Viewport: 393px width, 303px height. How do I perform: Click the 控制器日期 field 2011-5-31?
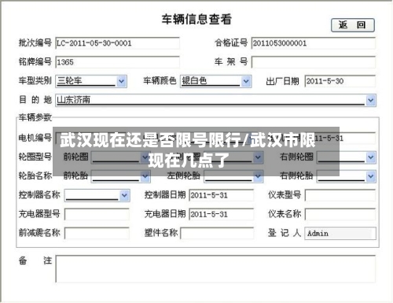pyautogui.click(x=222, y=195)
